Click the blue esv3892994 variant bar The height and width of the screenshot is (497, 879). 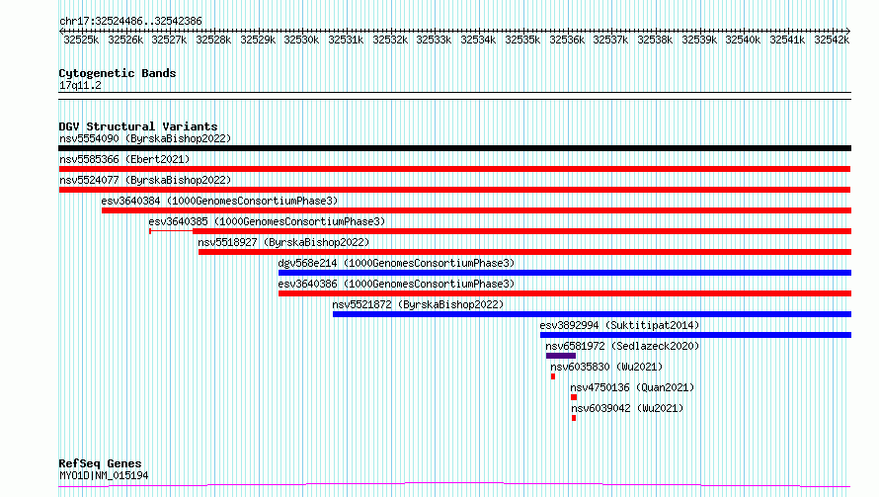(695, 335)
